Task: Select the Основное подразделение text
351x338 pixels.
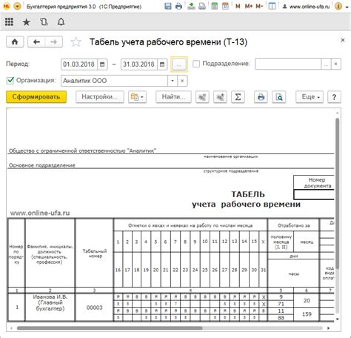Action: [x=42, y=165]
